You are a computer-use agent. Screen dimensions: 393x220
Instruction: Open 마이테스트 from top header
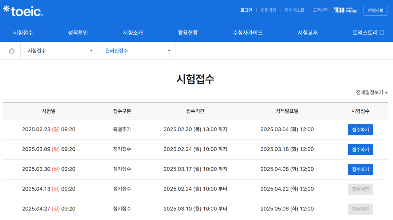294,10
